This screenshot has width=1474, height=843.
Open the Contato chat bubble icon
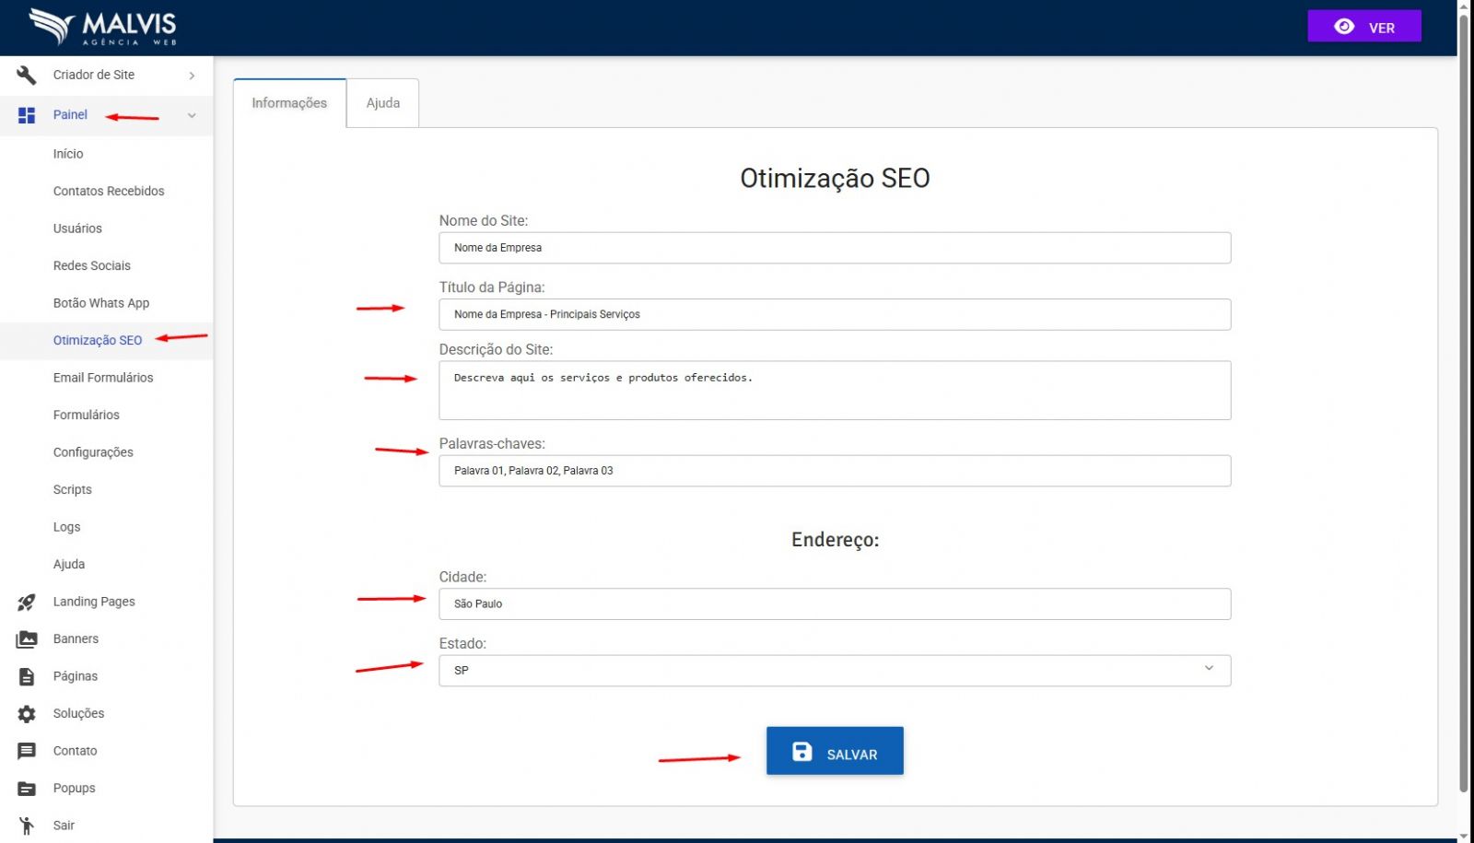point(26,751)
